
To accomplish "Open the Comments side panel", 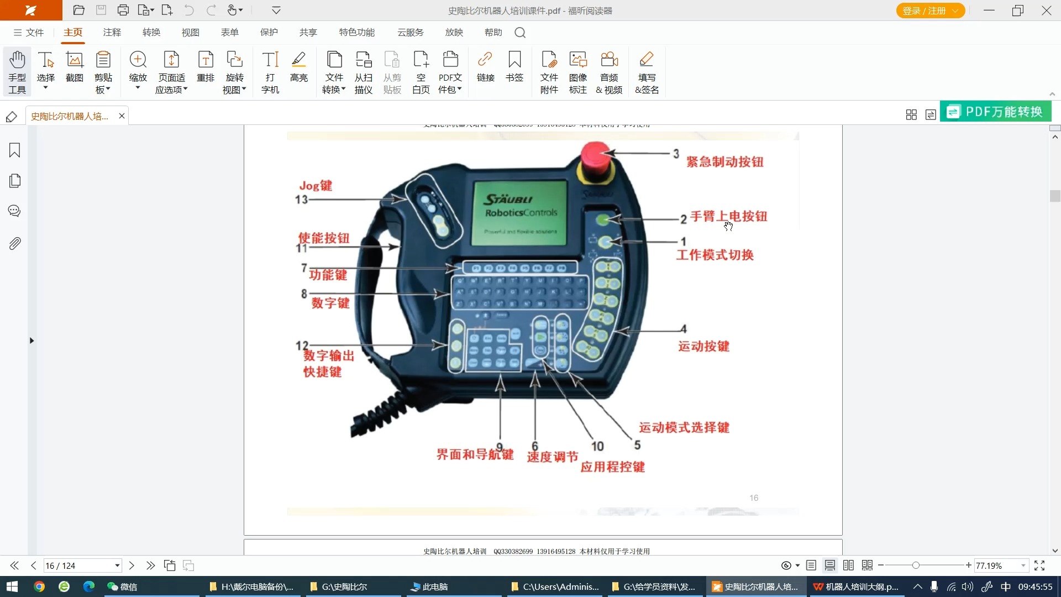I will tap(15, 211).
